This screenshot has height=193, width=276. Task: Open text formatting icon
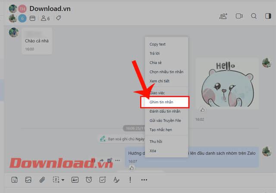click(x=116, y=180)
